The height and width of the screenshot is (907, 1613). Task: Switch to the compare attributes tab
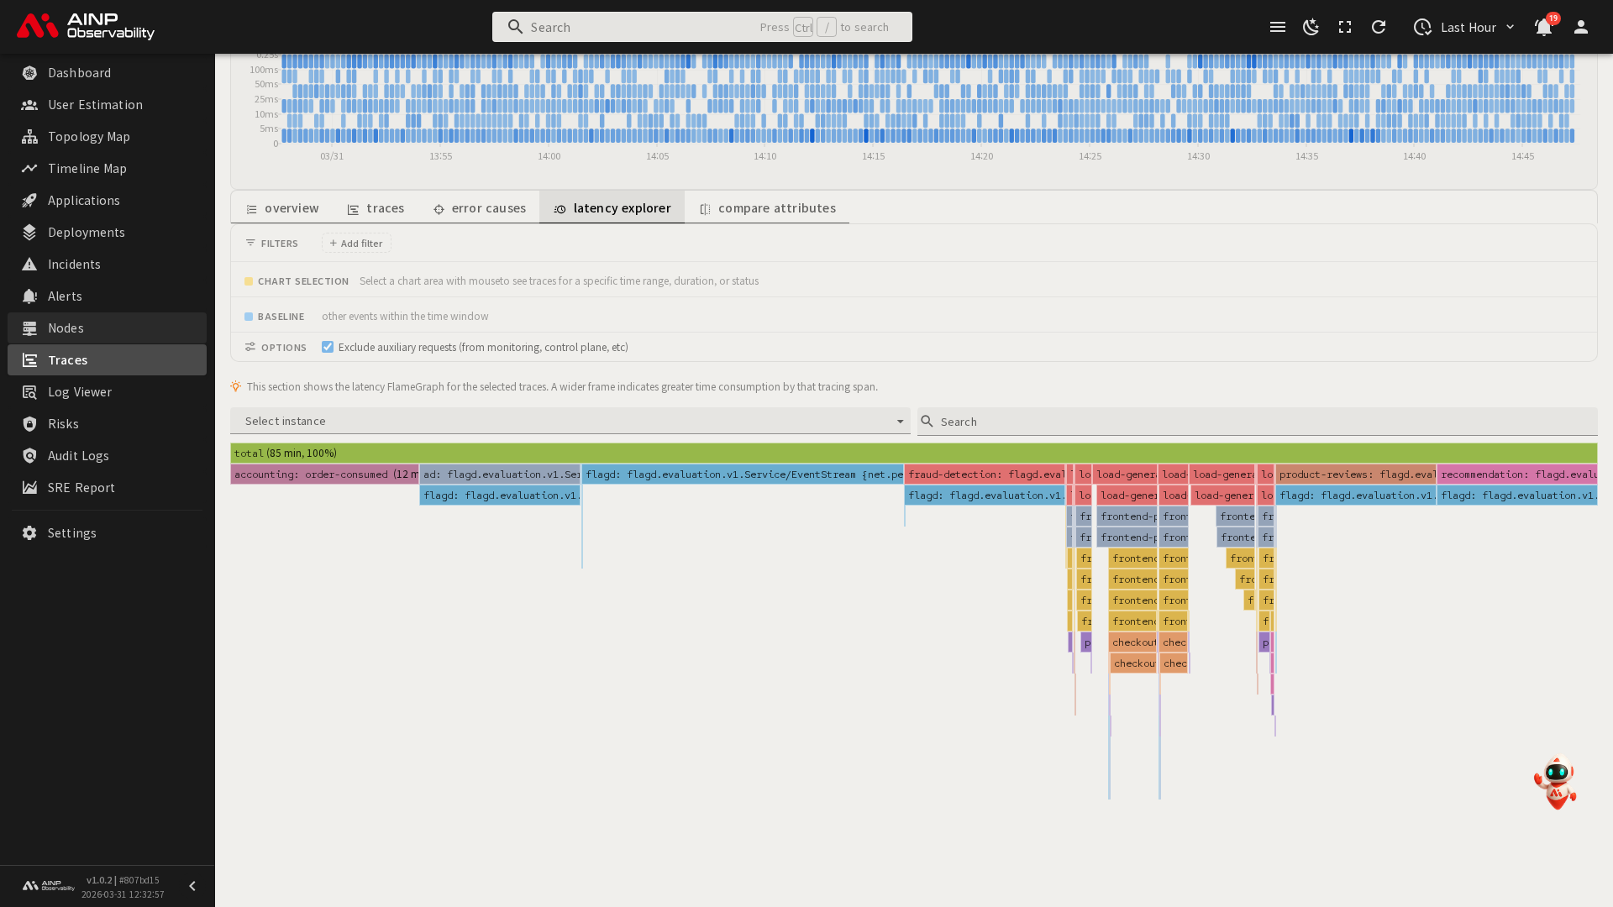click(767, 207)
